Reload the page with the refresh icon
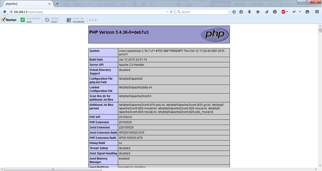This screenshot has width=322, height=171. click(171, 12)
